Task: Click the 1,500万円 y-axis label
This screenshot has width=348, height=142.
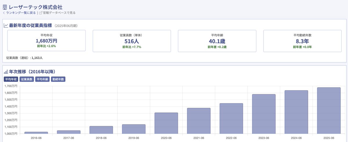Action: [x=11, y=99]
